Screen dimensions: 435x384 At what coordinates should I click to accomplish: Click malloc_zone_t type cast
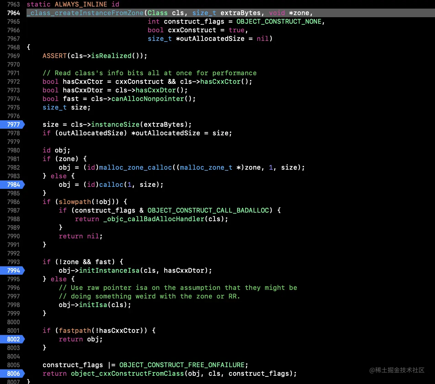pyautogui.click(x=206, y=167)
